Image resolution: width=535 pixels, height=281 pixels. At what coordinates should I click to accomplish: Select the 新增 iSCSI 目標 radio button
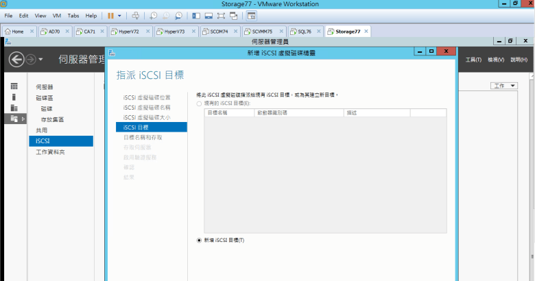click(200, 240)
